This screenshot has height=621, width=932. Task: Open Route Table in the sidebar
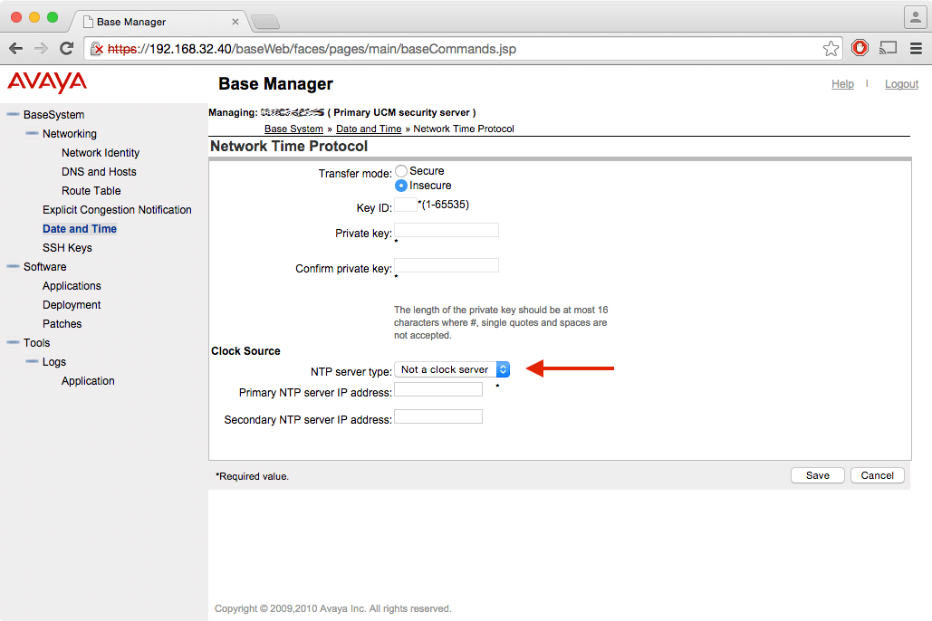coord(91,191)
